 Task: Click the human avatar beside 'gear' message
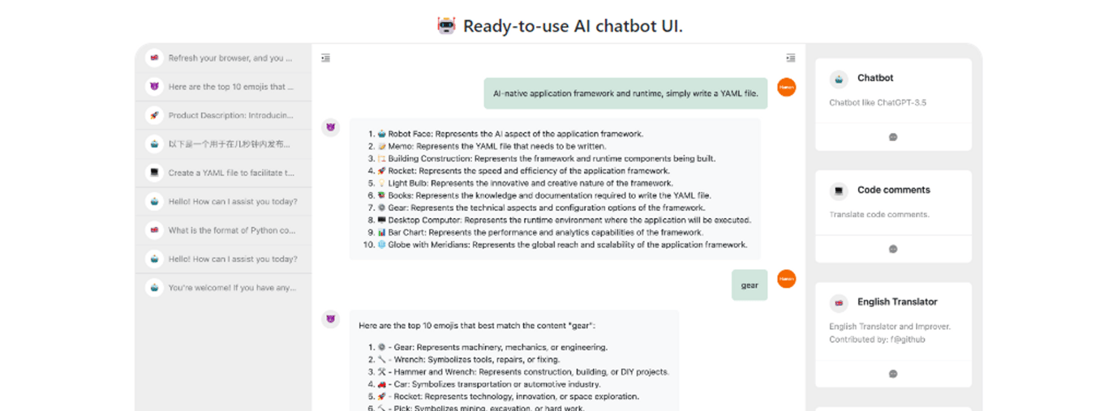point(786,279)
